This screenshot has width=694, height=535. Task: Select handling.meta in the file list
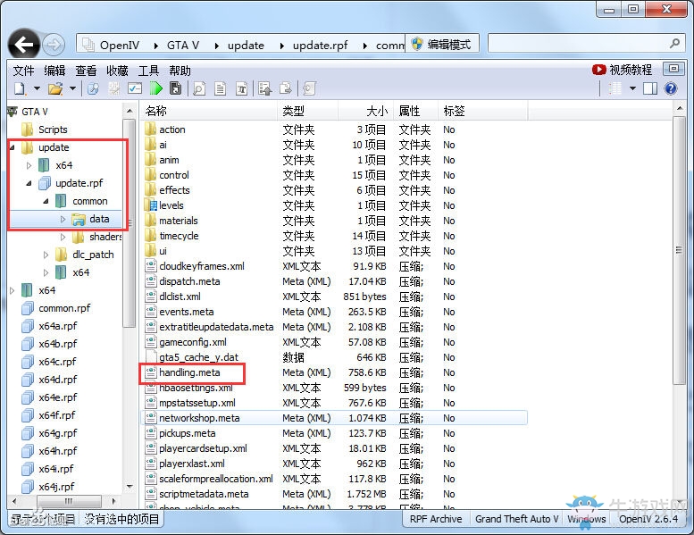click(x=189, y=372)
